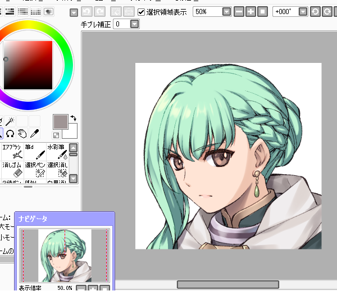
Task: Swap foreground and background colors
Action: pyautogui.click(x=73, y=118)
